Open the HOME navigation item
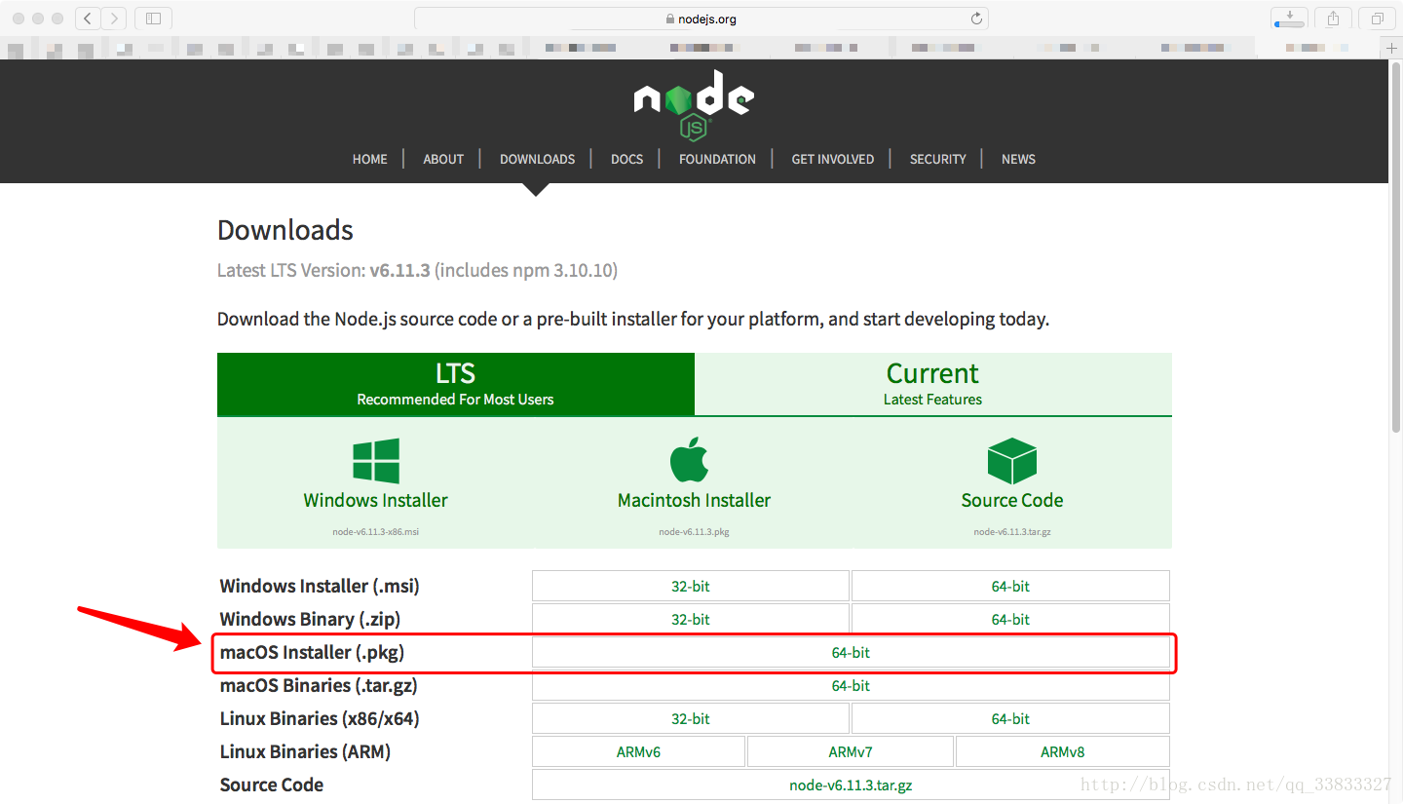This screenshot has height=804, width=1403. pyautogui.click(x=370, y=159)
